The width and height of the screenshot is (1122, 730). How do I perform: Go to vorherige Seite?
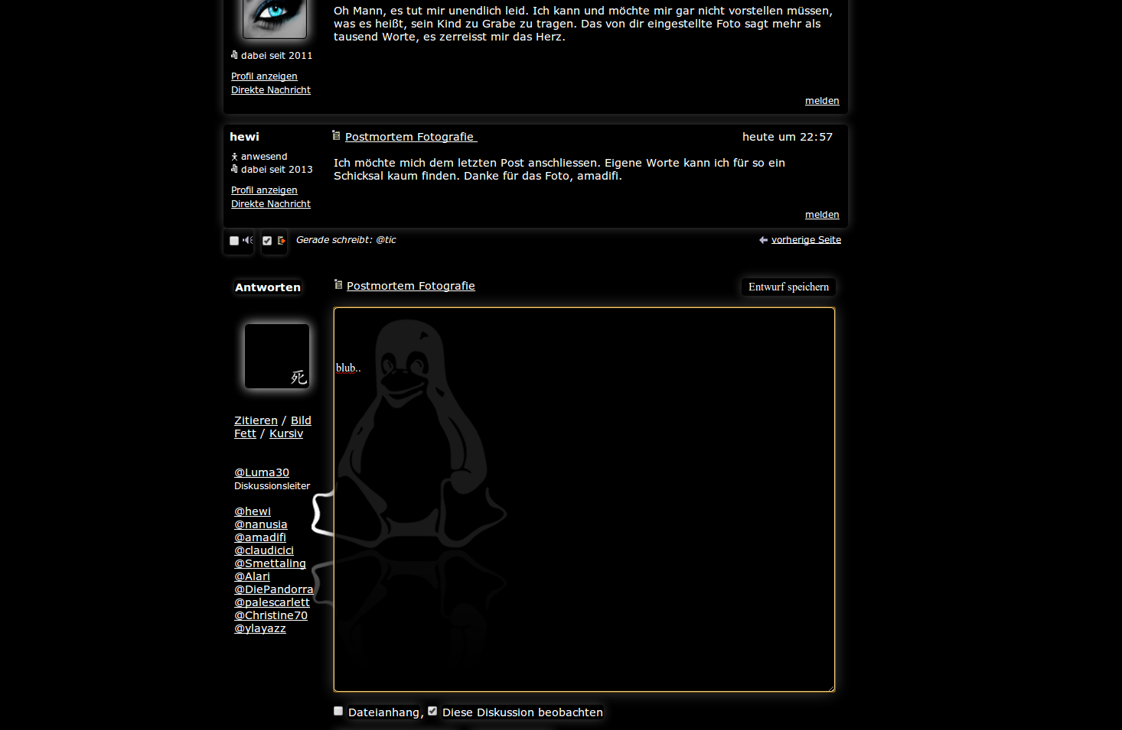[x=806, y=240]
